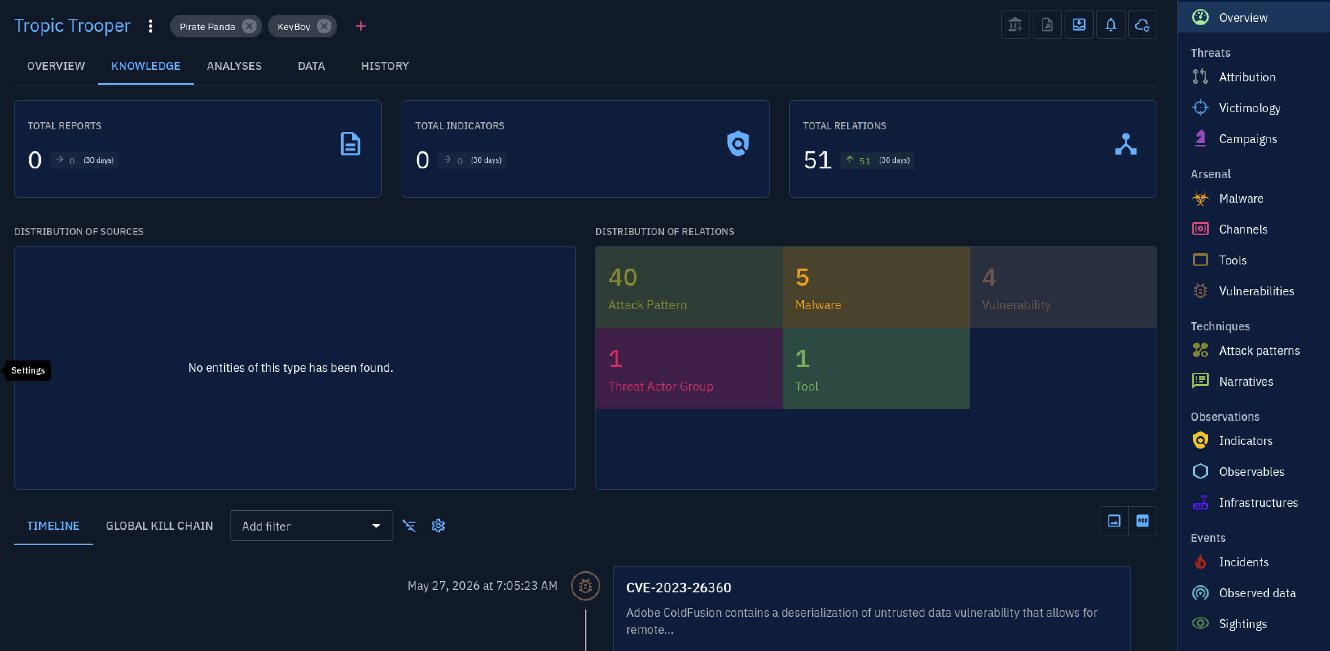
Task: Click the 1 Tool relations tile
Action: [876, 368]
